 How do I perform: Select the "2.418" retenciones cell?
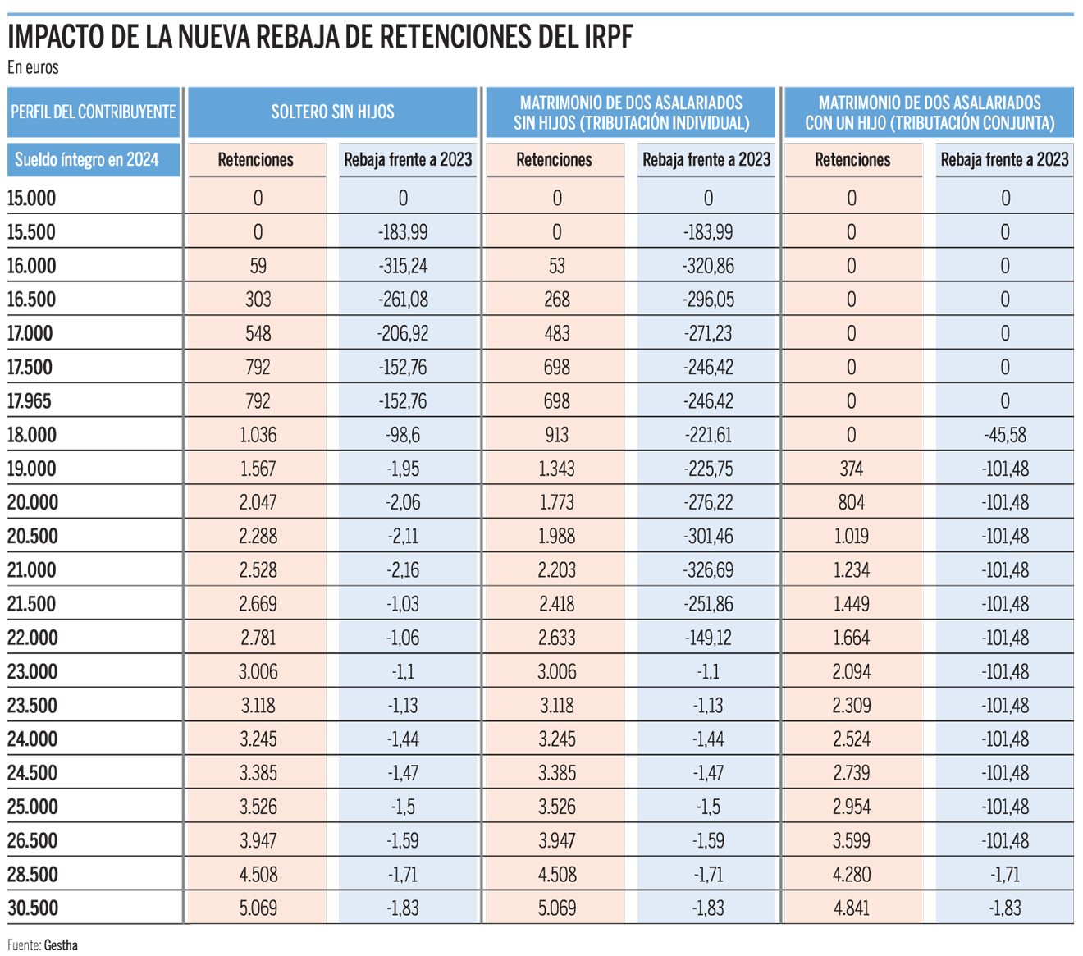pyautogui.click(x=556, y=604)
